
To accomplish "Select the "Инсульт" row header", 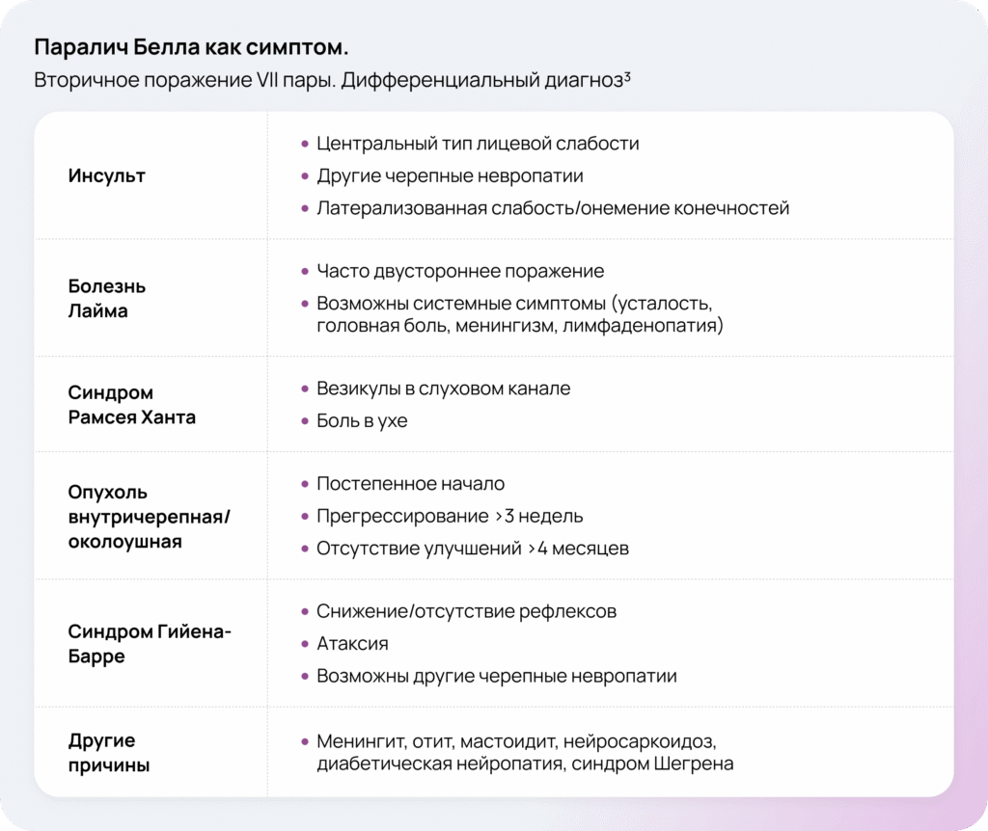I will (x=107, y=175).
